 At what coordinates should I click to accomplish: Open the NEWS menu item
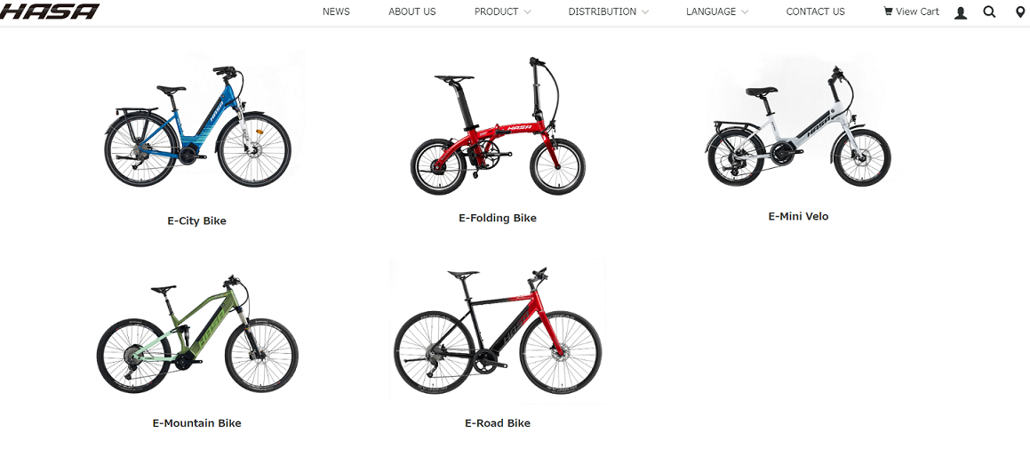(x=336, y=12)
